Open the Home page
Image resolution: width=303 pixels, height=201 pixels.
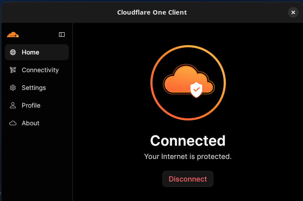tap(37, 52)
